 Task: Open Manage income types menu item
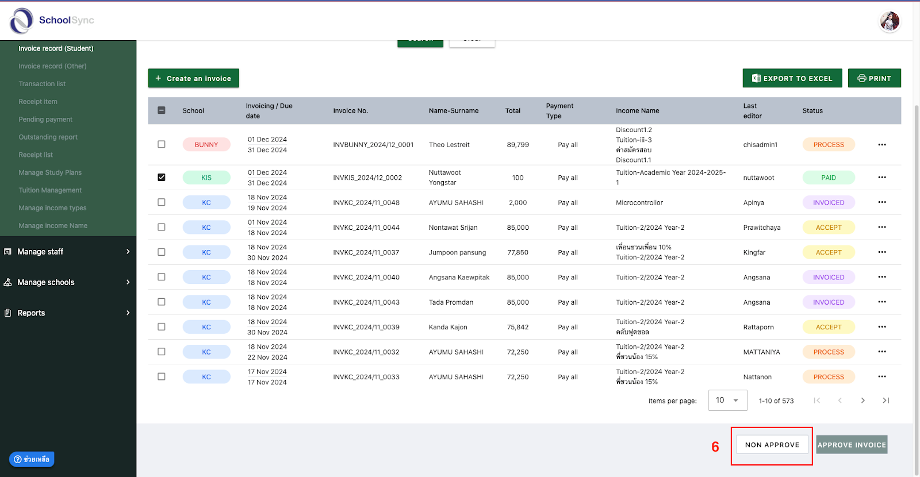point(52,208)
